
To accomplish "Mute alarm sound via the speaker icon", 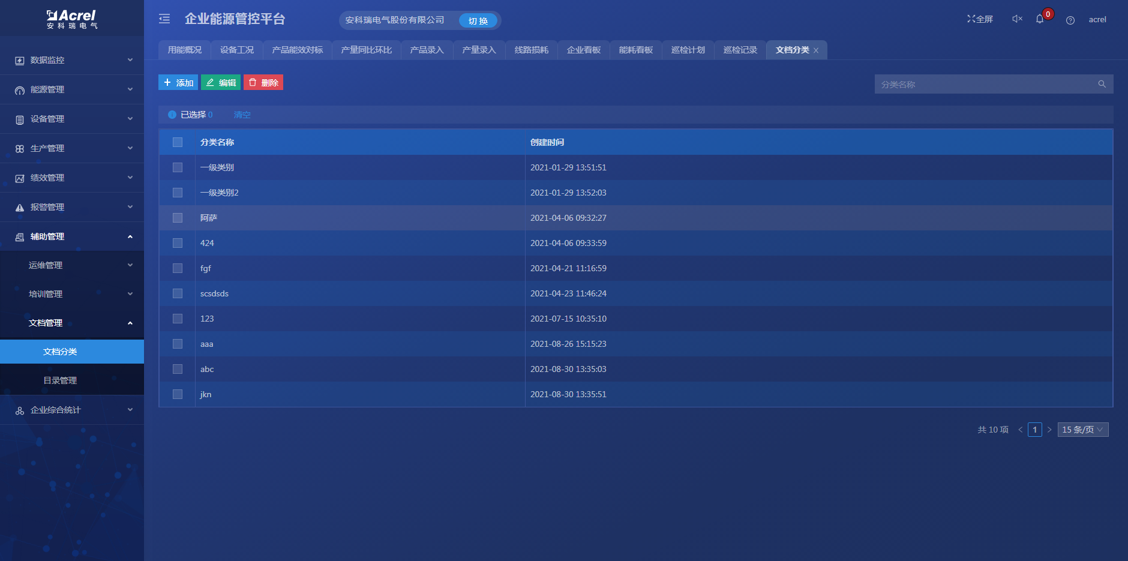I will tap(1016, 19).
